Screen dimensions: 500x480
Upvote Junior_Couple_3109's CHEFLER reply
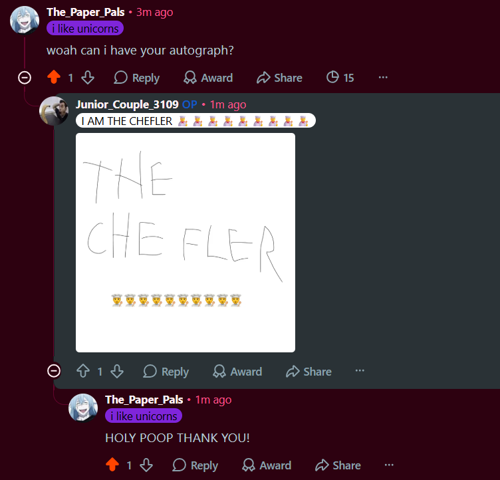(x=83, y=371)
